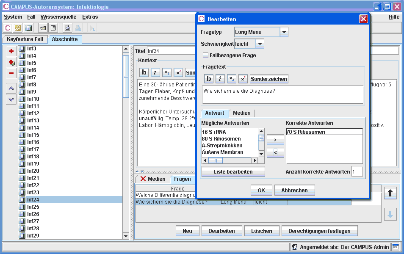Click the key icon in toolbar
This screenshot has width=404, height=254.
pos(18,28)
